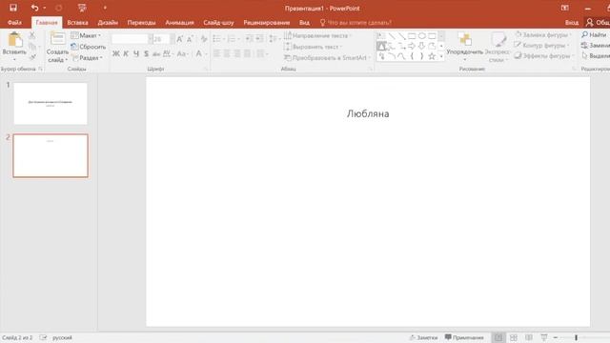Open the Файл tab

click(14, 23)
